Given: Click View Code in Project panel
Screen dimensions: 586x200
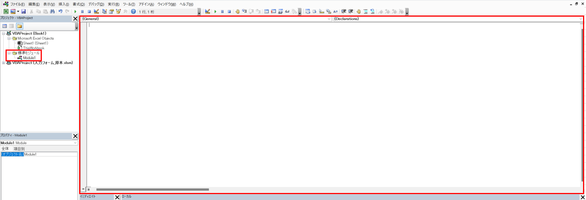Looking at the screenshot, I should tap(4, 26).
